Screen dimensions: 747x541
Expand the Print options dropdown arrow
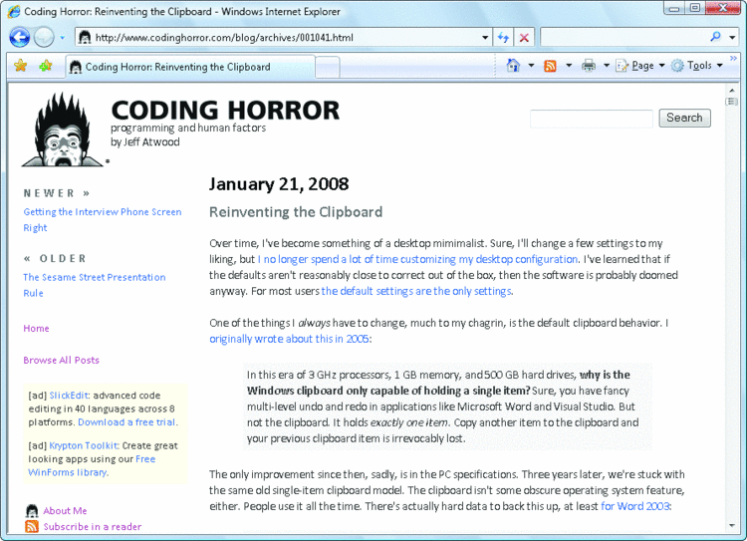pos(607,66)
